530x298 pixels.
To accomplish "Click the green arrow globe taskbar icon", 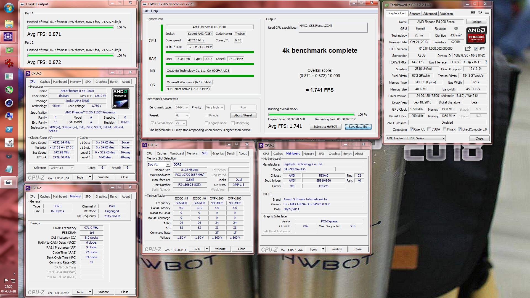I will [9, 90].
